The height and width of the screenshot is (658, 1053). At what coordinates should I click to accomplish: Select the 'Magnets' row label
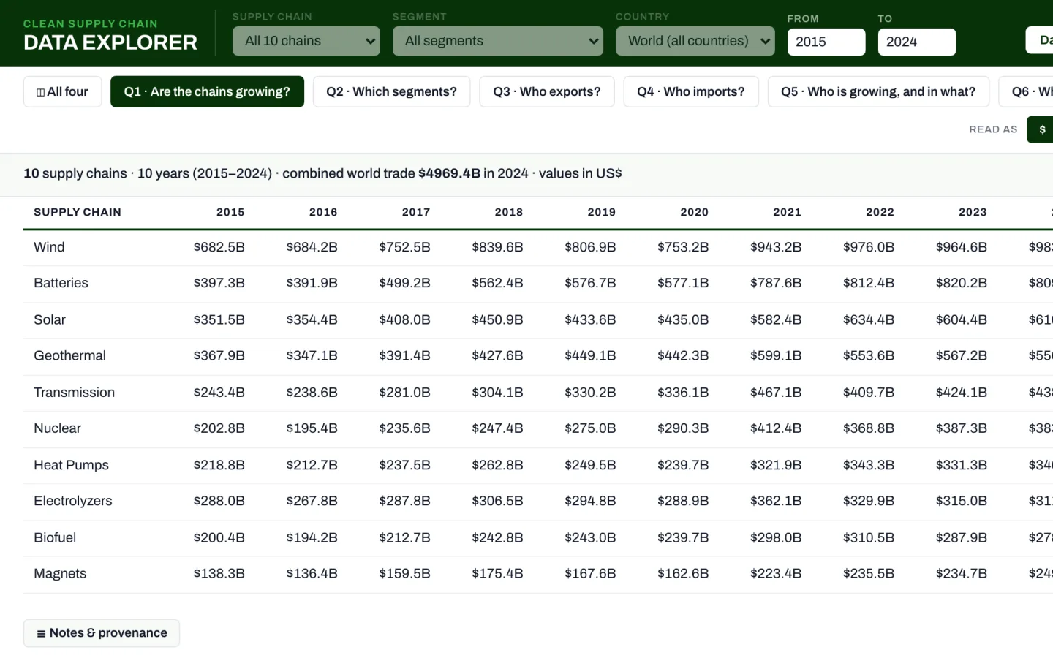(60, 574)
